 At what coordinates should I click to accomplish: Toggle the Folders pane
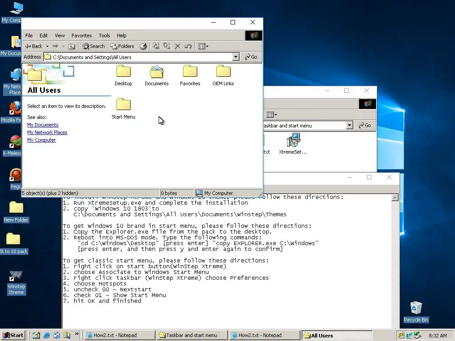(122, 46)
